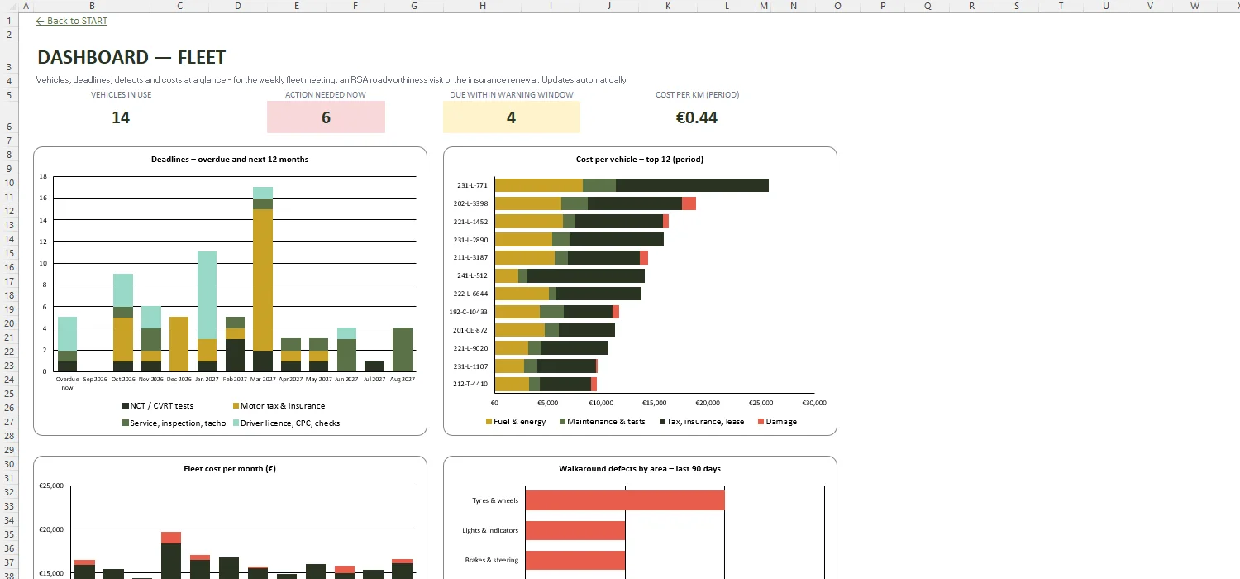Select the 212-T-4410 vehicle label
1240x579 pixels.
[x=470, y=384]
